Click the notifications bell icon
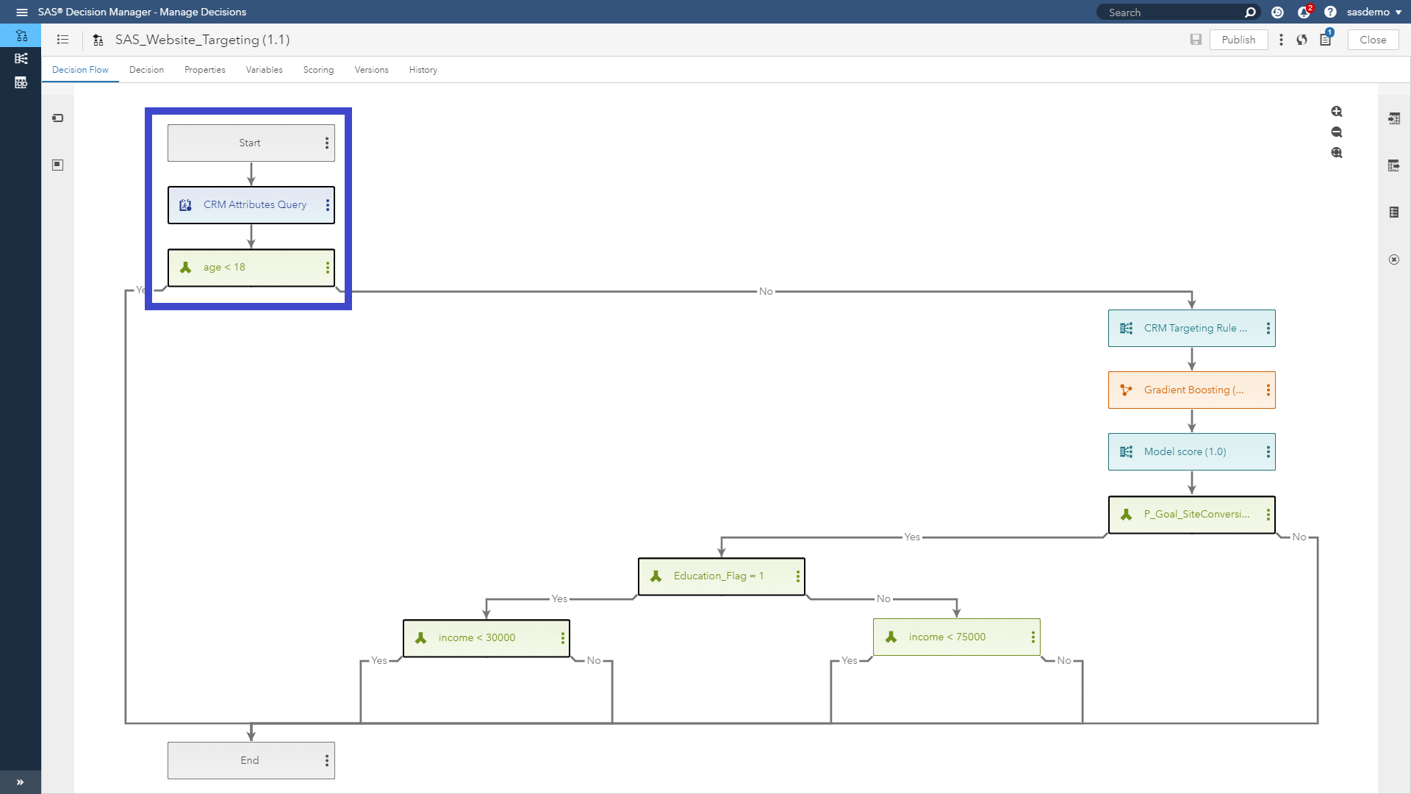The height and width of the screenshot is (794, 1411). point(1304,12)
